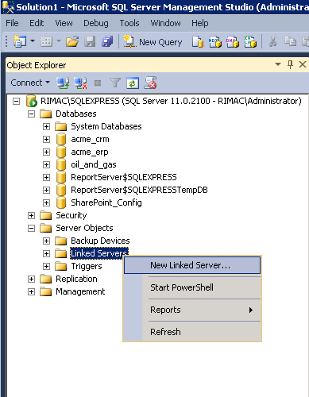Image resolution: width=309 pixels, height=397 pixels.
Task: Select the Backup Devices folder
Action: [100, 241]
